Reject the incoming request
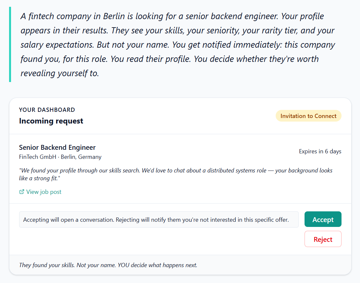This screenshot has height=283, width=360. (323, 239)
